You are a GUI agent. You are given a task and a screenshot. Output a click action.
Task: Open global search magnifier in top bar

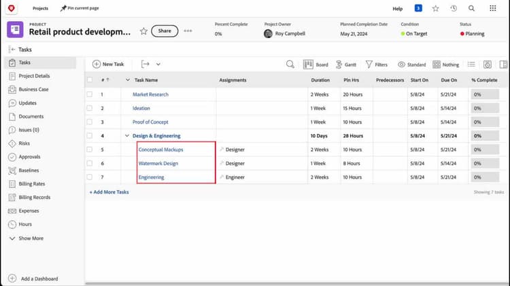[471, 8]
